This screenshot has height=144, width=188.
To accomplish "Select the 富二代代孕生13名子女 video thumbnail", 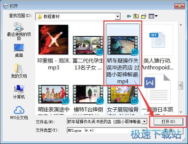I will [88, 46].
